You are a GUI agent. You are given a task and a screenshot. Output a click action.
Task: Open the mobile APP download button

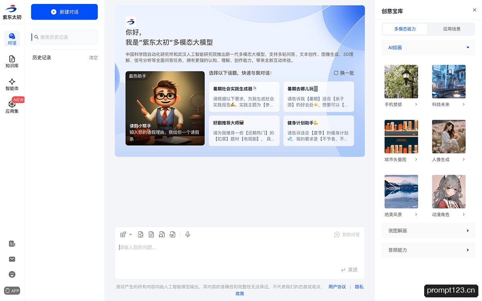pyautogui.click(x=12, y=291)
